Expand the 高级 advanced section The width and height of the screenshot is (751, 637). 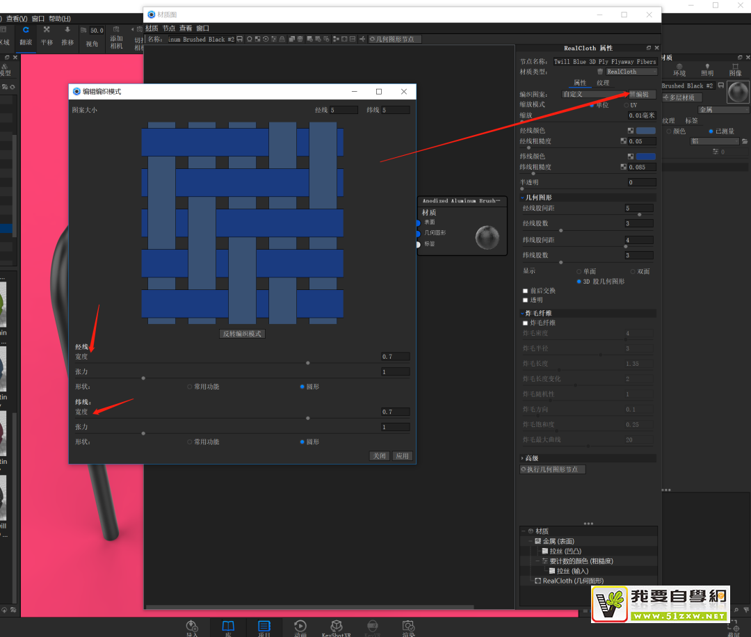pyautogui.click(x=522, y=458)
